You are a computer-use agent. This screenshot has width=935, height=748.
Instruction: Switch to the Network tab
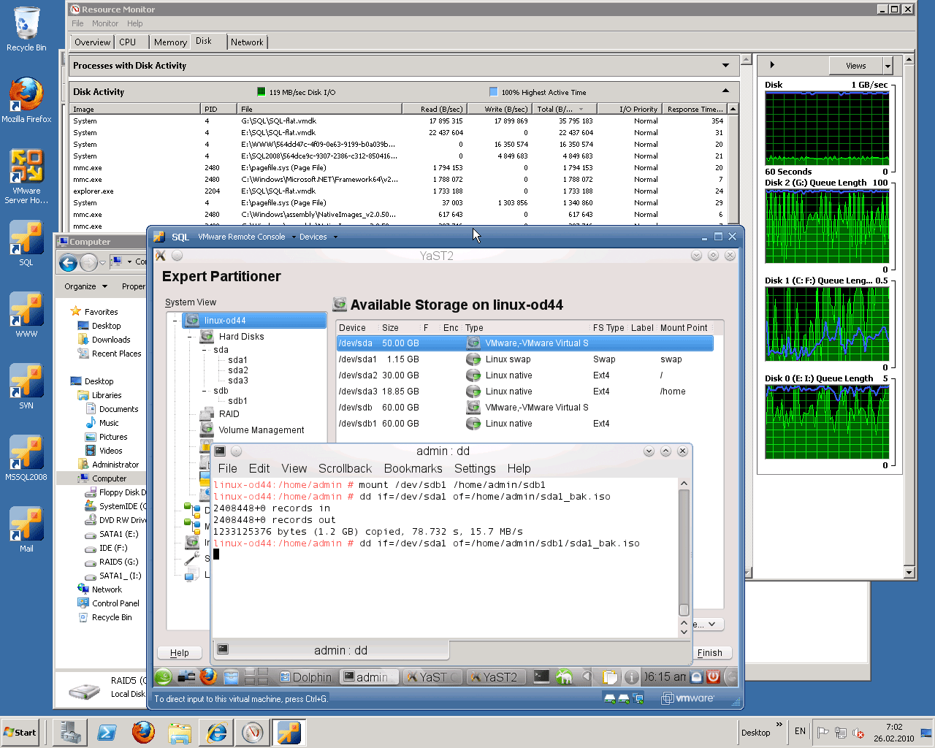click(x=247, y=42)
